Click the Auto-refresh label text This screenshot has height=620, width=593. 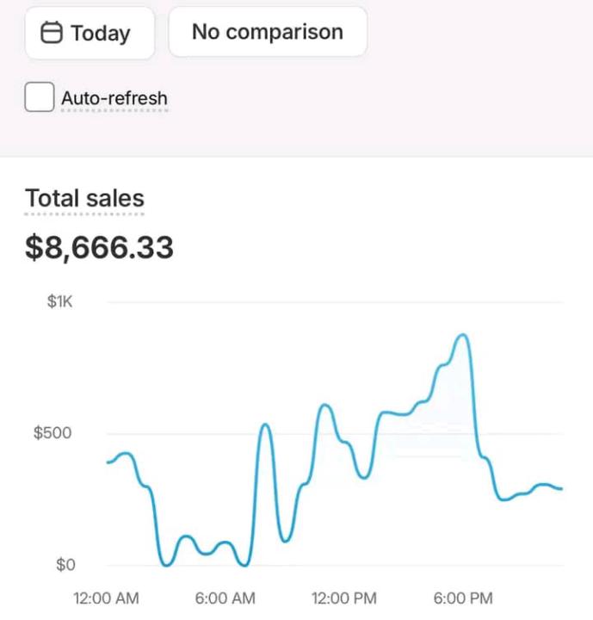point(114,98)
